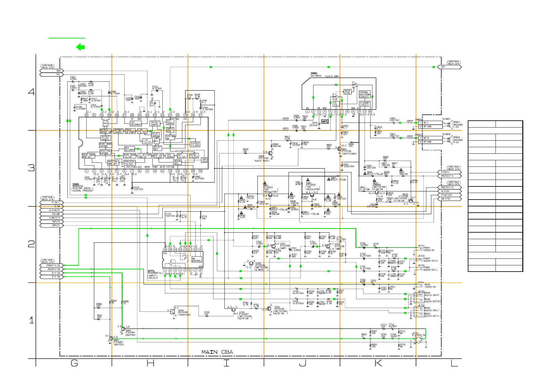This screenshot has width=551, height=386.
Task: Click the SIF DEMOD block
Action: point(170,122)
